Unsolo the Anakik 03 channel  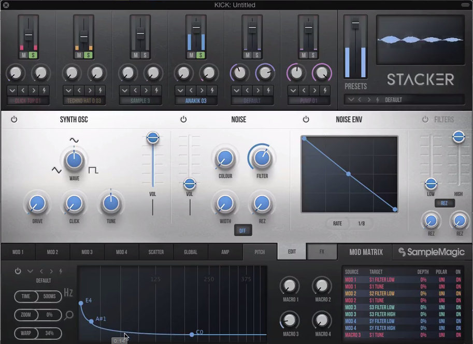point(200,55)
